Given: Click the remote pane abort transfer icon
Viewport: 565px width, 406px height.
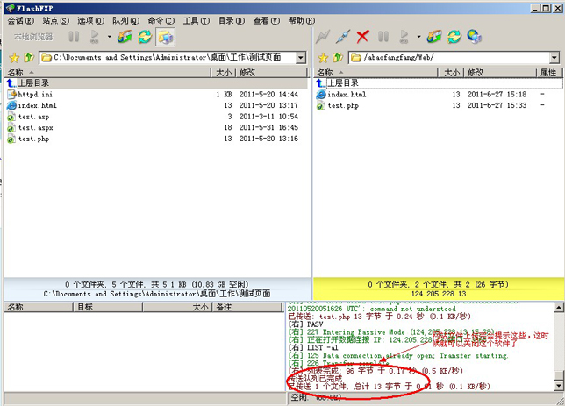Looking at the screenshot, I should point(434,37).
